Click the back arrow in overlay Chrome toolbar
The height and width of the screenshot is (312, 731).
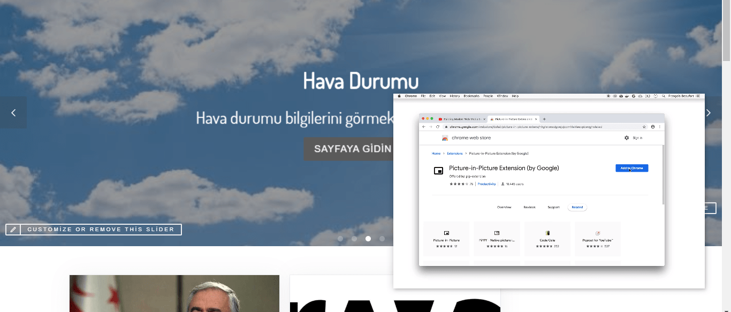point(424,127)
